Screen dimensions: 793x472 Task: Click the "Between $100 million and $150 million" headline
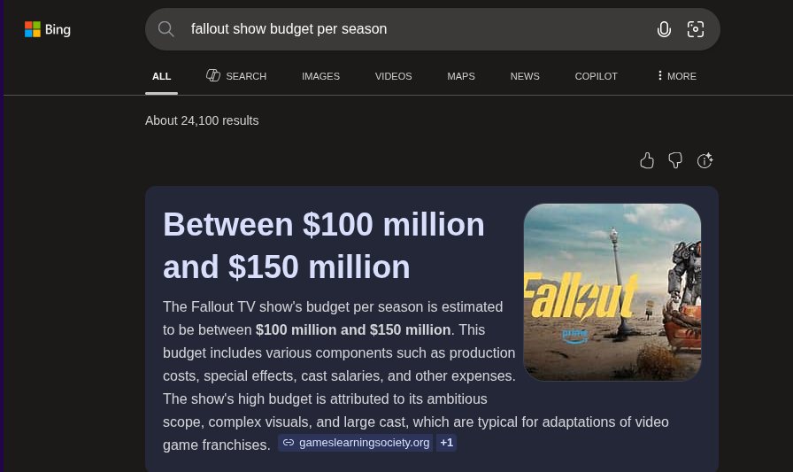tap(324, 245)
